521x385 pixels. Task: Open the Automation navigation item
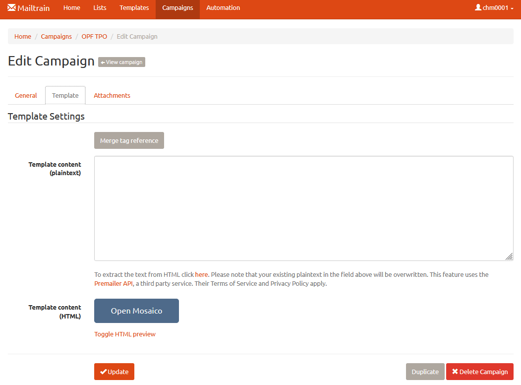coord(223,7)
